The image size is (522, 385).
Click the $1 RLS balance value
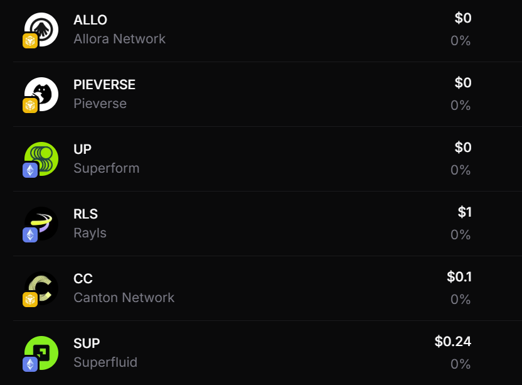tap(464, 212)
